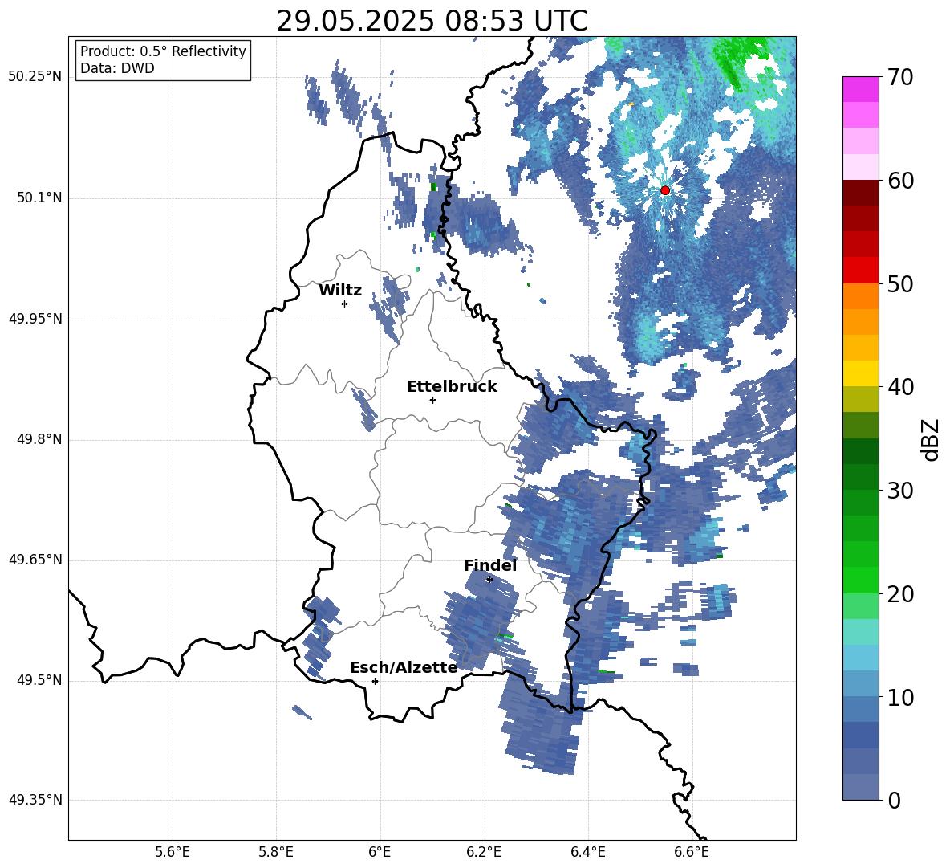Click the Wiltz city label
This screenshot has width=950, height=868.
click(x=340, y=291)
